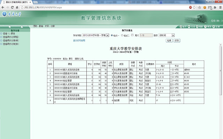Switch to the 重庆大学教务网站 browser tab

pyautogui.click(x=17, y=2)
